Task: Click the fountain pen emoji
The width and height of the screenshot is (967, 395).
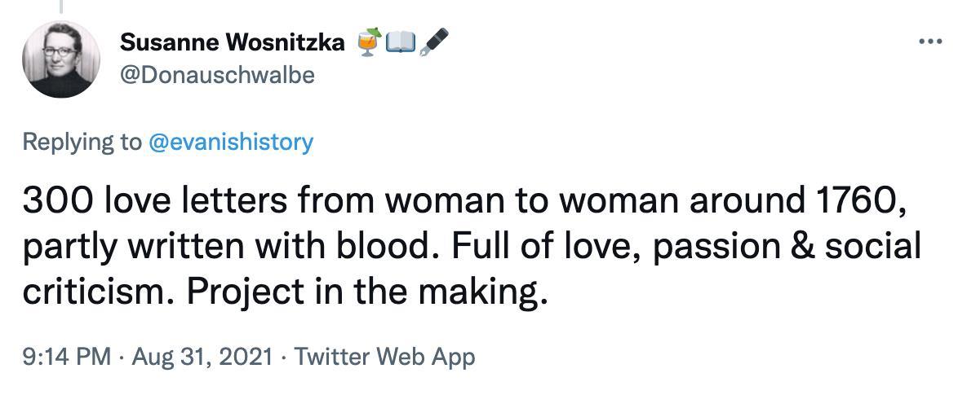Action: click(x=433, y=42)
